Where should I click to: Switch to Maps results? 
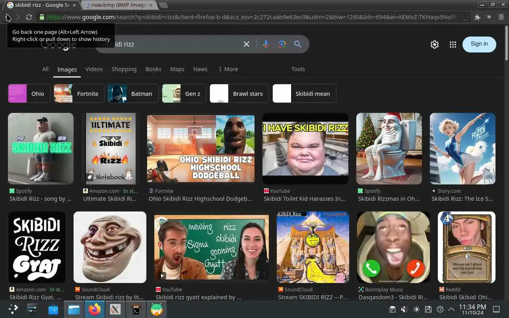(x=177, y=69)
